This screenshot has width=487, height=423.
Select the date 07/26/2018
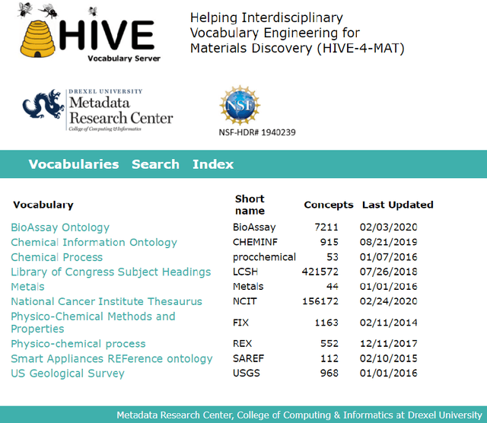click(389, 272)
